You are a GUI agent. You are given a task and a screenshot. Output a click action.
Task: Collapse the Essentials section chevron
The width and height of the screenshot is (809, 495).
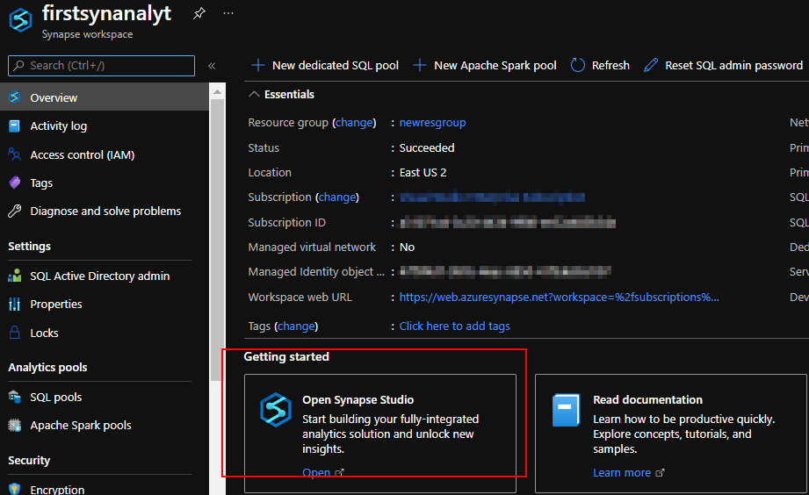pos(254,95)
